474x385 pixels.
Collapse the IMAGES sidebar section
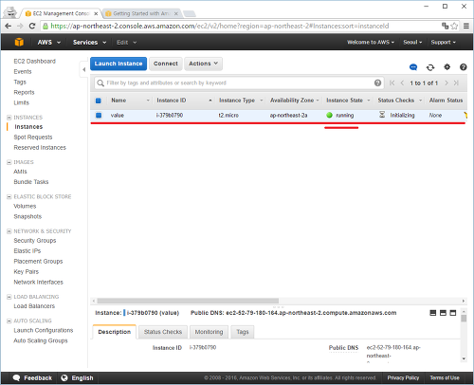pos(9,162)
